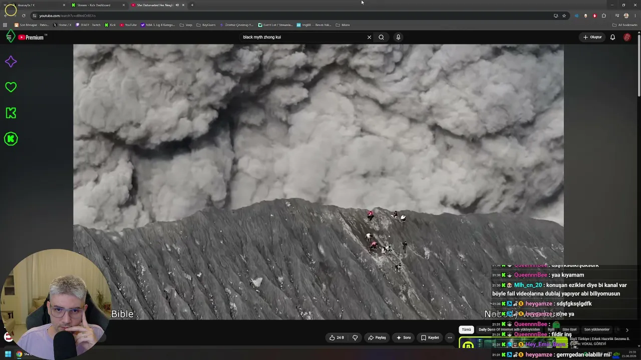The image size is (641, 360).
Task: Go to YouTube Premium home logo
Action: pyautogui.click(x=31, y=37)
